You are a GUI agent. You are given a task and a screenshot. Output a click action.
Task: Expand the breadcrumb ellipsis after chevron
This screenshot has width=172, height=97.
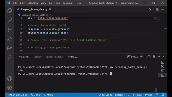pos(53,15)
